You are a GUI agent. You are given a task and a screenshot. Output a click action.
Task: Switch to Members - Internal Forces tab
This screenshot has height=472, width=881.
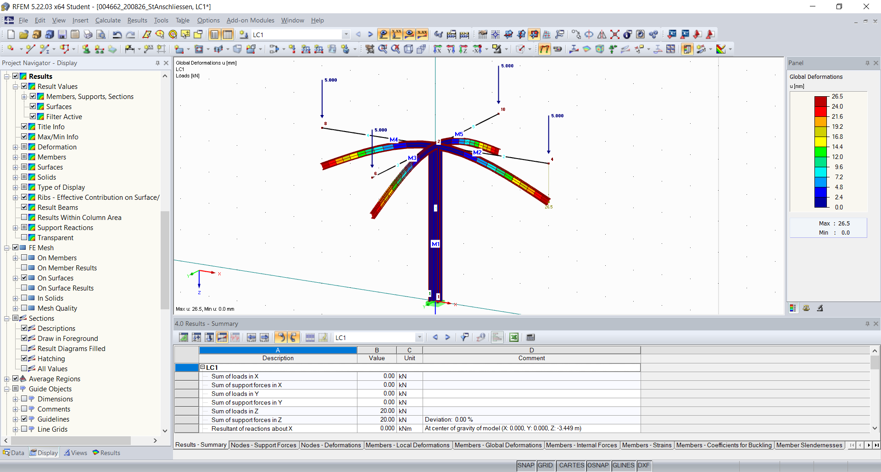[x=581, y=445]
